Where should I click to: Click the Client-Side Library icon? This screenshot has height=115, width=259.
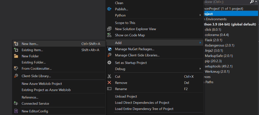(16, 76)
